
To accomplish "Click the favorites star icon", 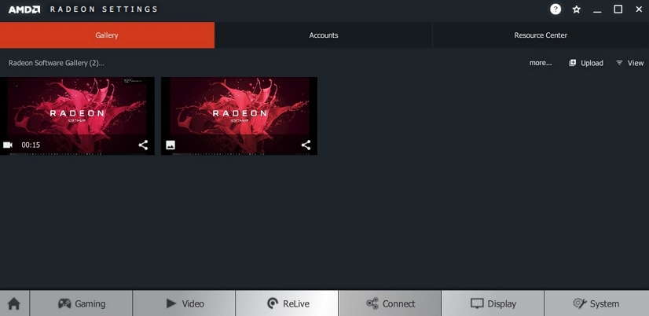I will click(576, 9).
